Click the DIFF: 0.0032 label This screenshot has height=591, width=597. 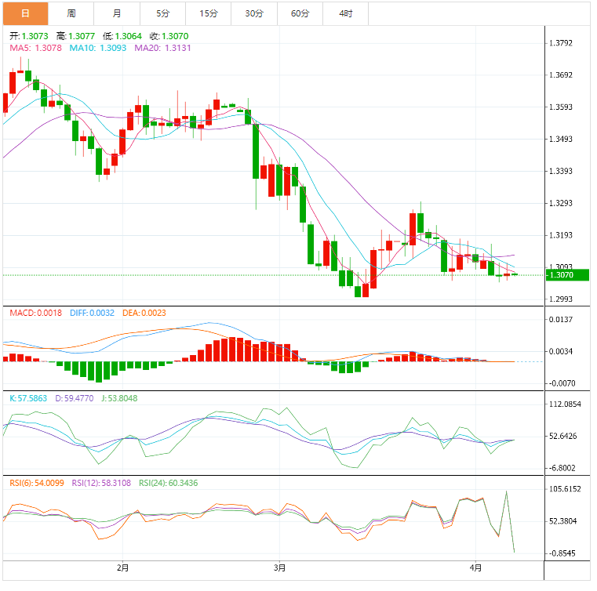pos(92,313)
